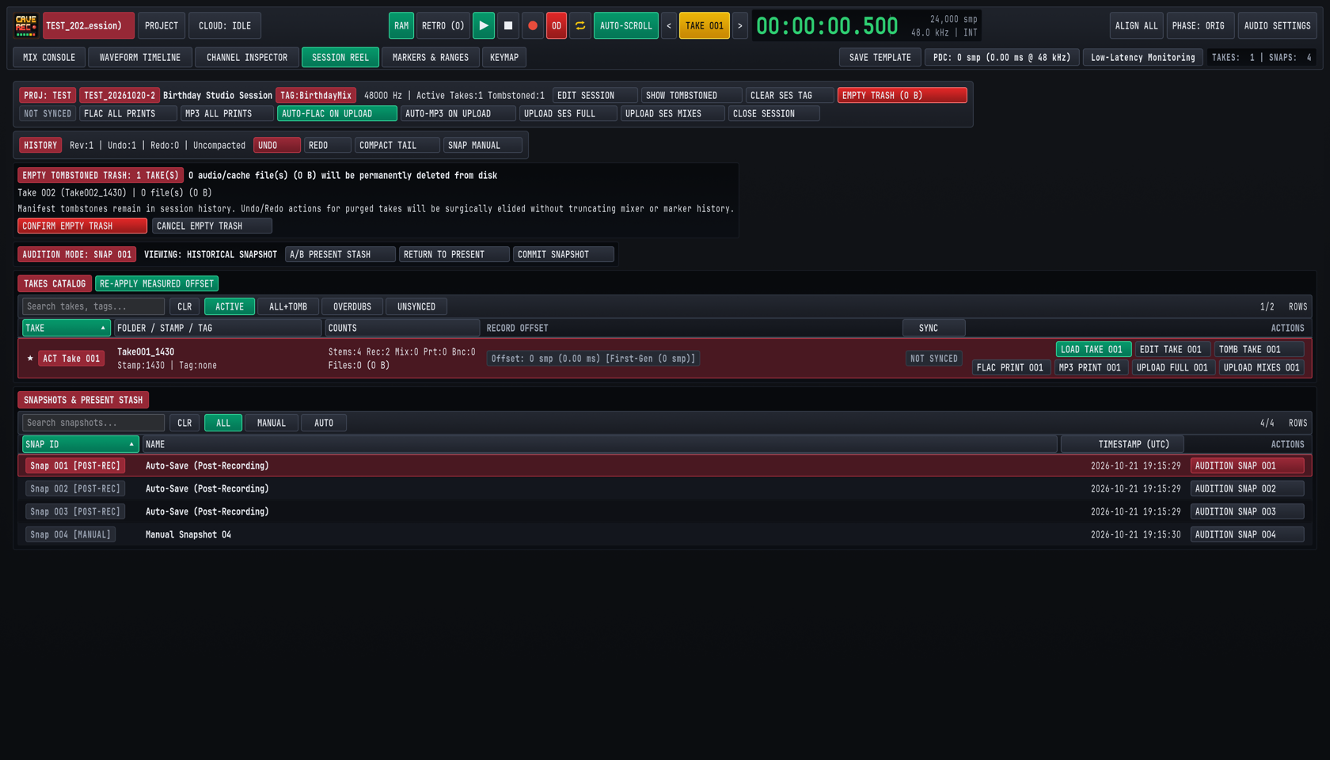Open the KEYMAP tab
The width and height of the screenshot is (1330, 760).
point(504,57)
